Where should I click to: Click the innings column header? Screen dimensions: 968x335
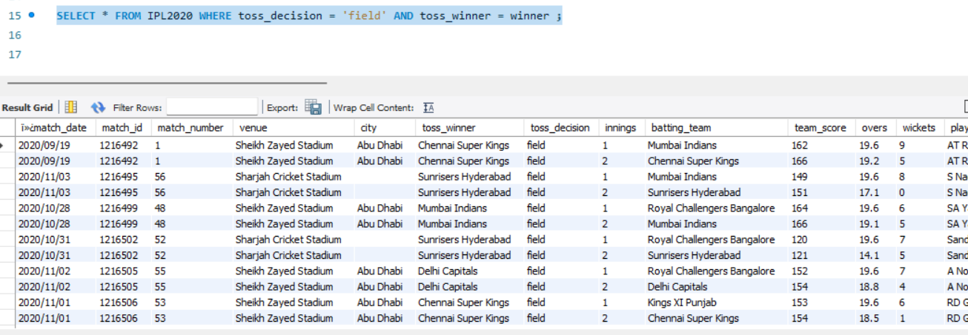tap(621, 128)
